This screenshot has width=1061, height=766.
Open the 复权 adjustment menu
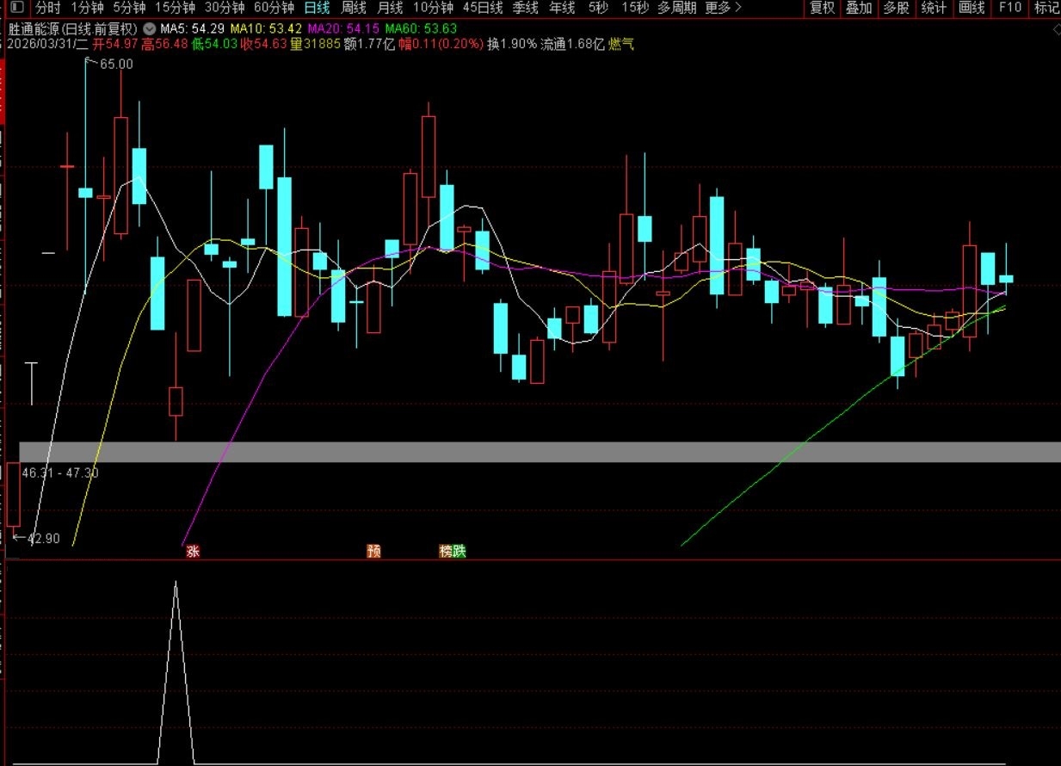[823, 9]
